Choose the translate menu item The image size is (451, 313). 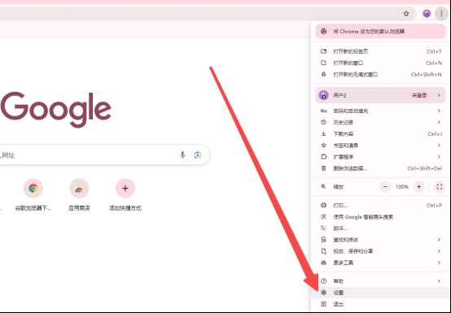click(x=380, y=228)
